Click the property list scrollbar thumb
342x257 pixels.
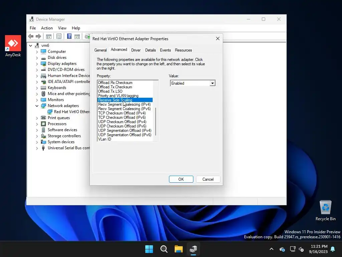(x=156, y=121)
